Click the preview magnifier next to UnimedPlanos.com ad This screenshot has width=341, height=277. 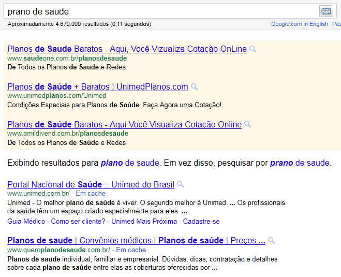click(194, 87)
